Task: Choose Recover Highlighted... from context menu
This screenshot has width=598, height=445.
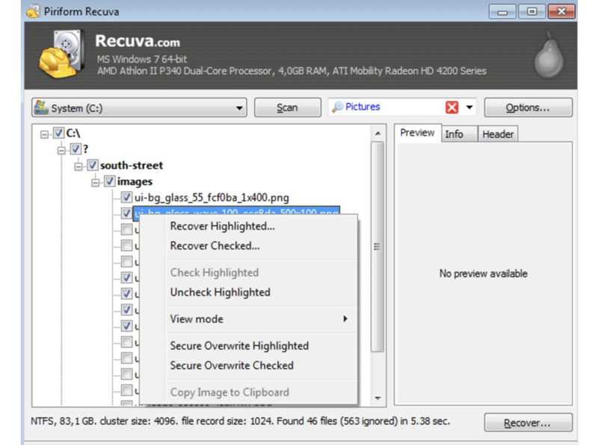Action: click(222, 226)
